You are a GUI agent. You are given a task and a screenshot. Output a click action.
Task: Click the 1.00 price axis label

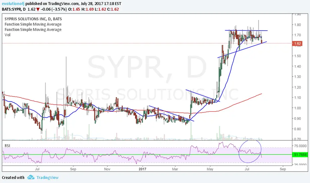click(x=297, y=108)
